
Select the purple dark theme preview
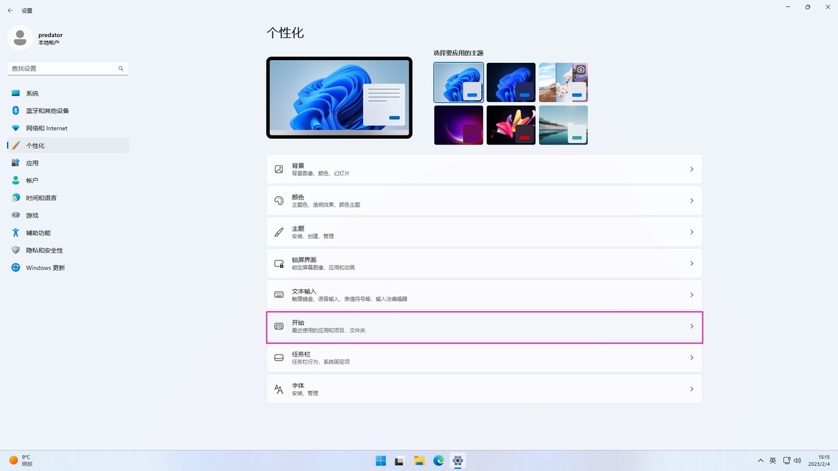point(458,125)
